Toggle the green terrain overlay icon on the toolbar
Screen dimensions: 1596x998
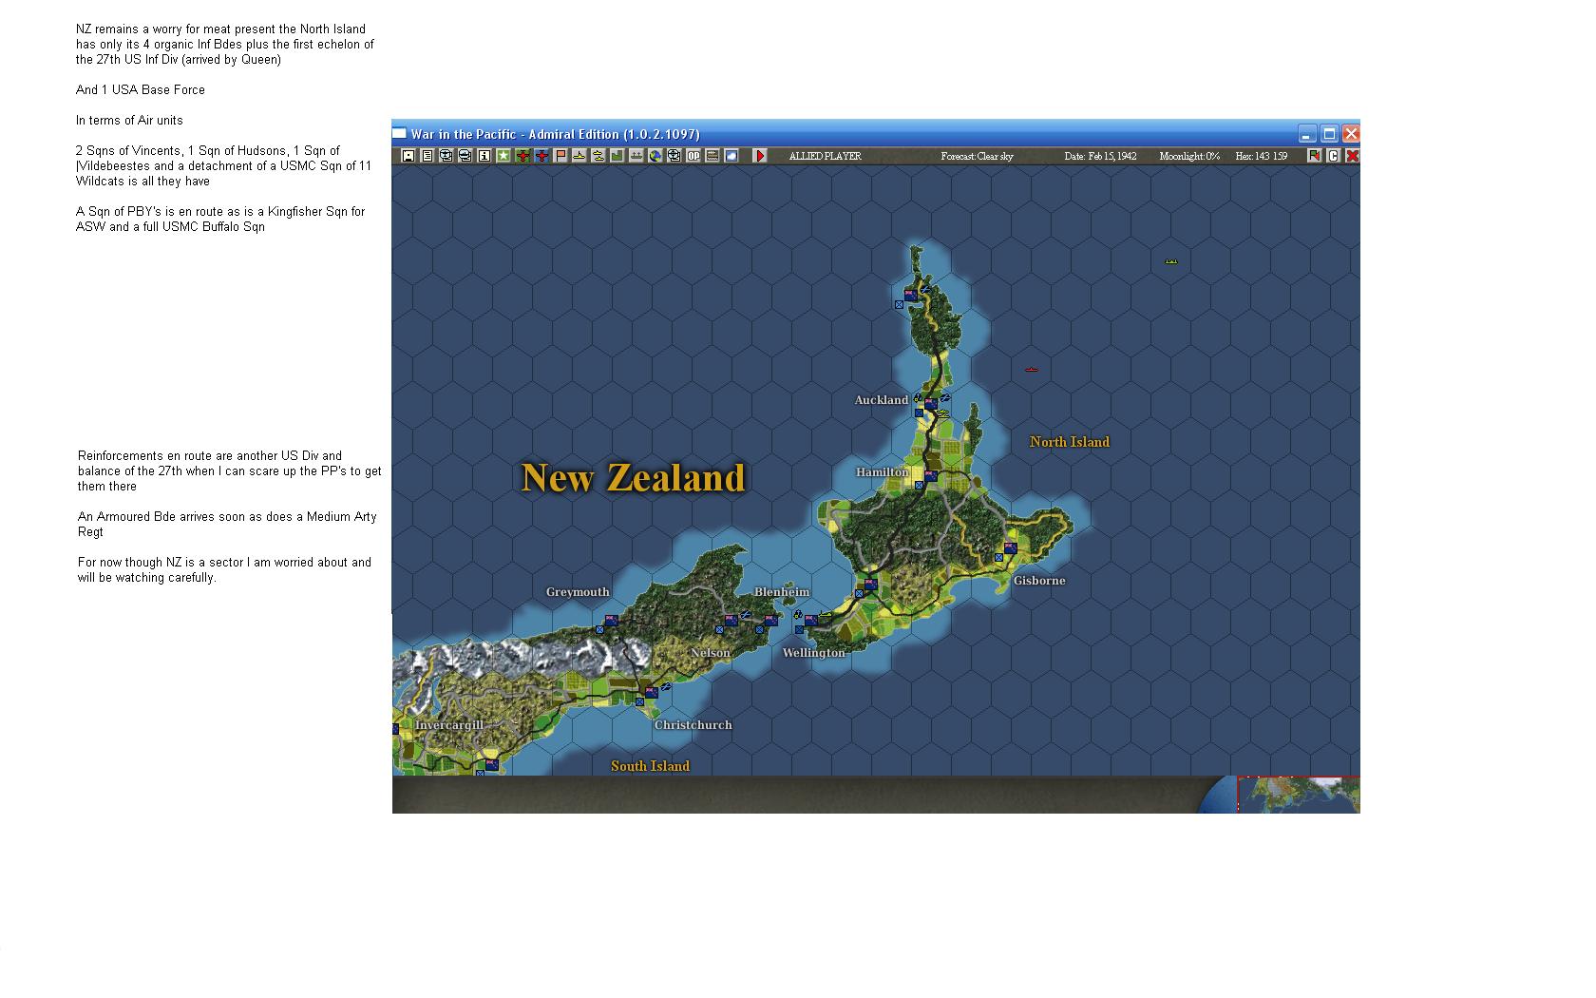tap(617, 158)
